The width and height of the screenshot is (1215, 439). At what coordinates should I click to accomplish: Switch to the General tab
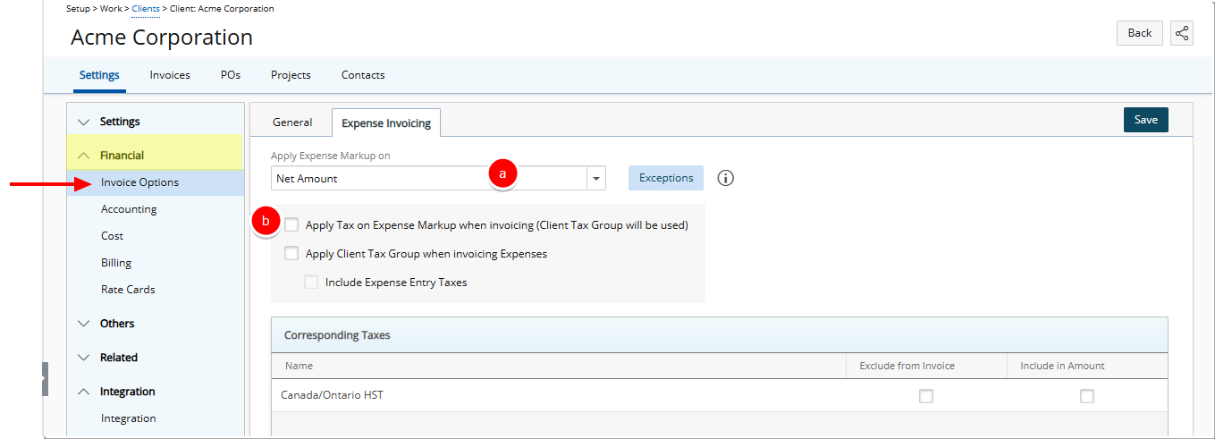pyautogui.click(x=292, y=122)
